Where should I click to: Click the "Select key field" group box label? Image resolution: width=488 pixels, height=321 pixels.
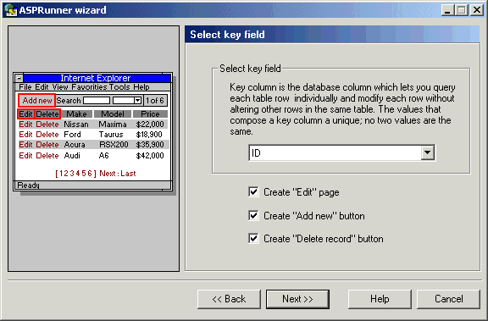[x=250, y=68]
